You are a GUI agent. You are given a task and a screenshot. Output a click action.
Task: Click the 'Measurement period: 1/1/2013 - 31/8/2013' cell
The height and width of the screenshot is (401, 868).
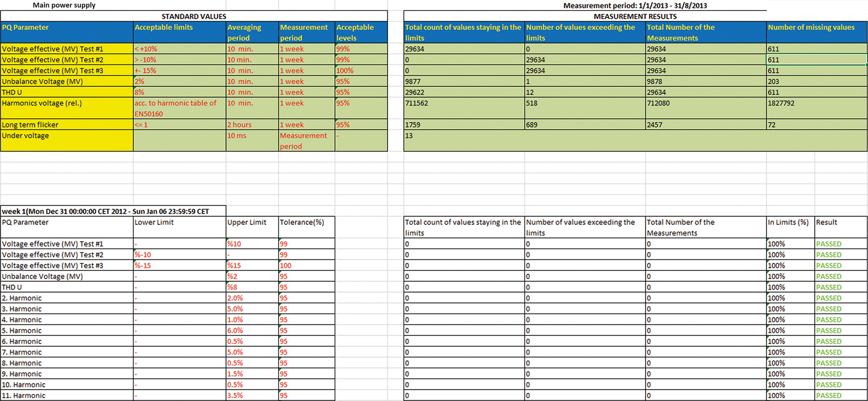[x=635, y=5]
